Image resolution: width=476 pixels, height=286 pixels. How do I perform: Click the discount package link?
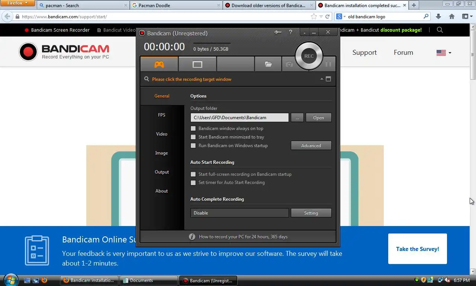pyautogui.click(x=401, y=30)
